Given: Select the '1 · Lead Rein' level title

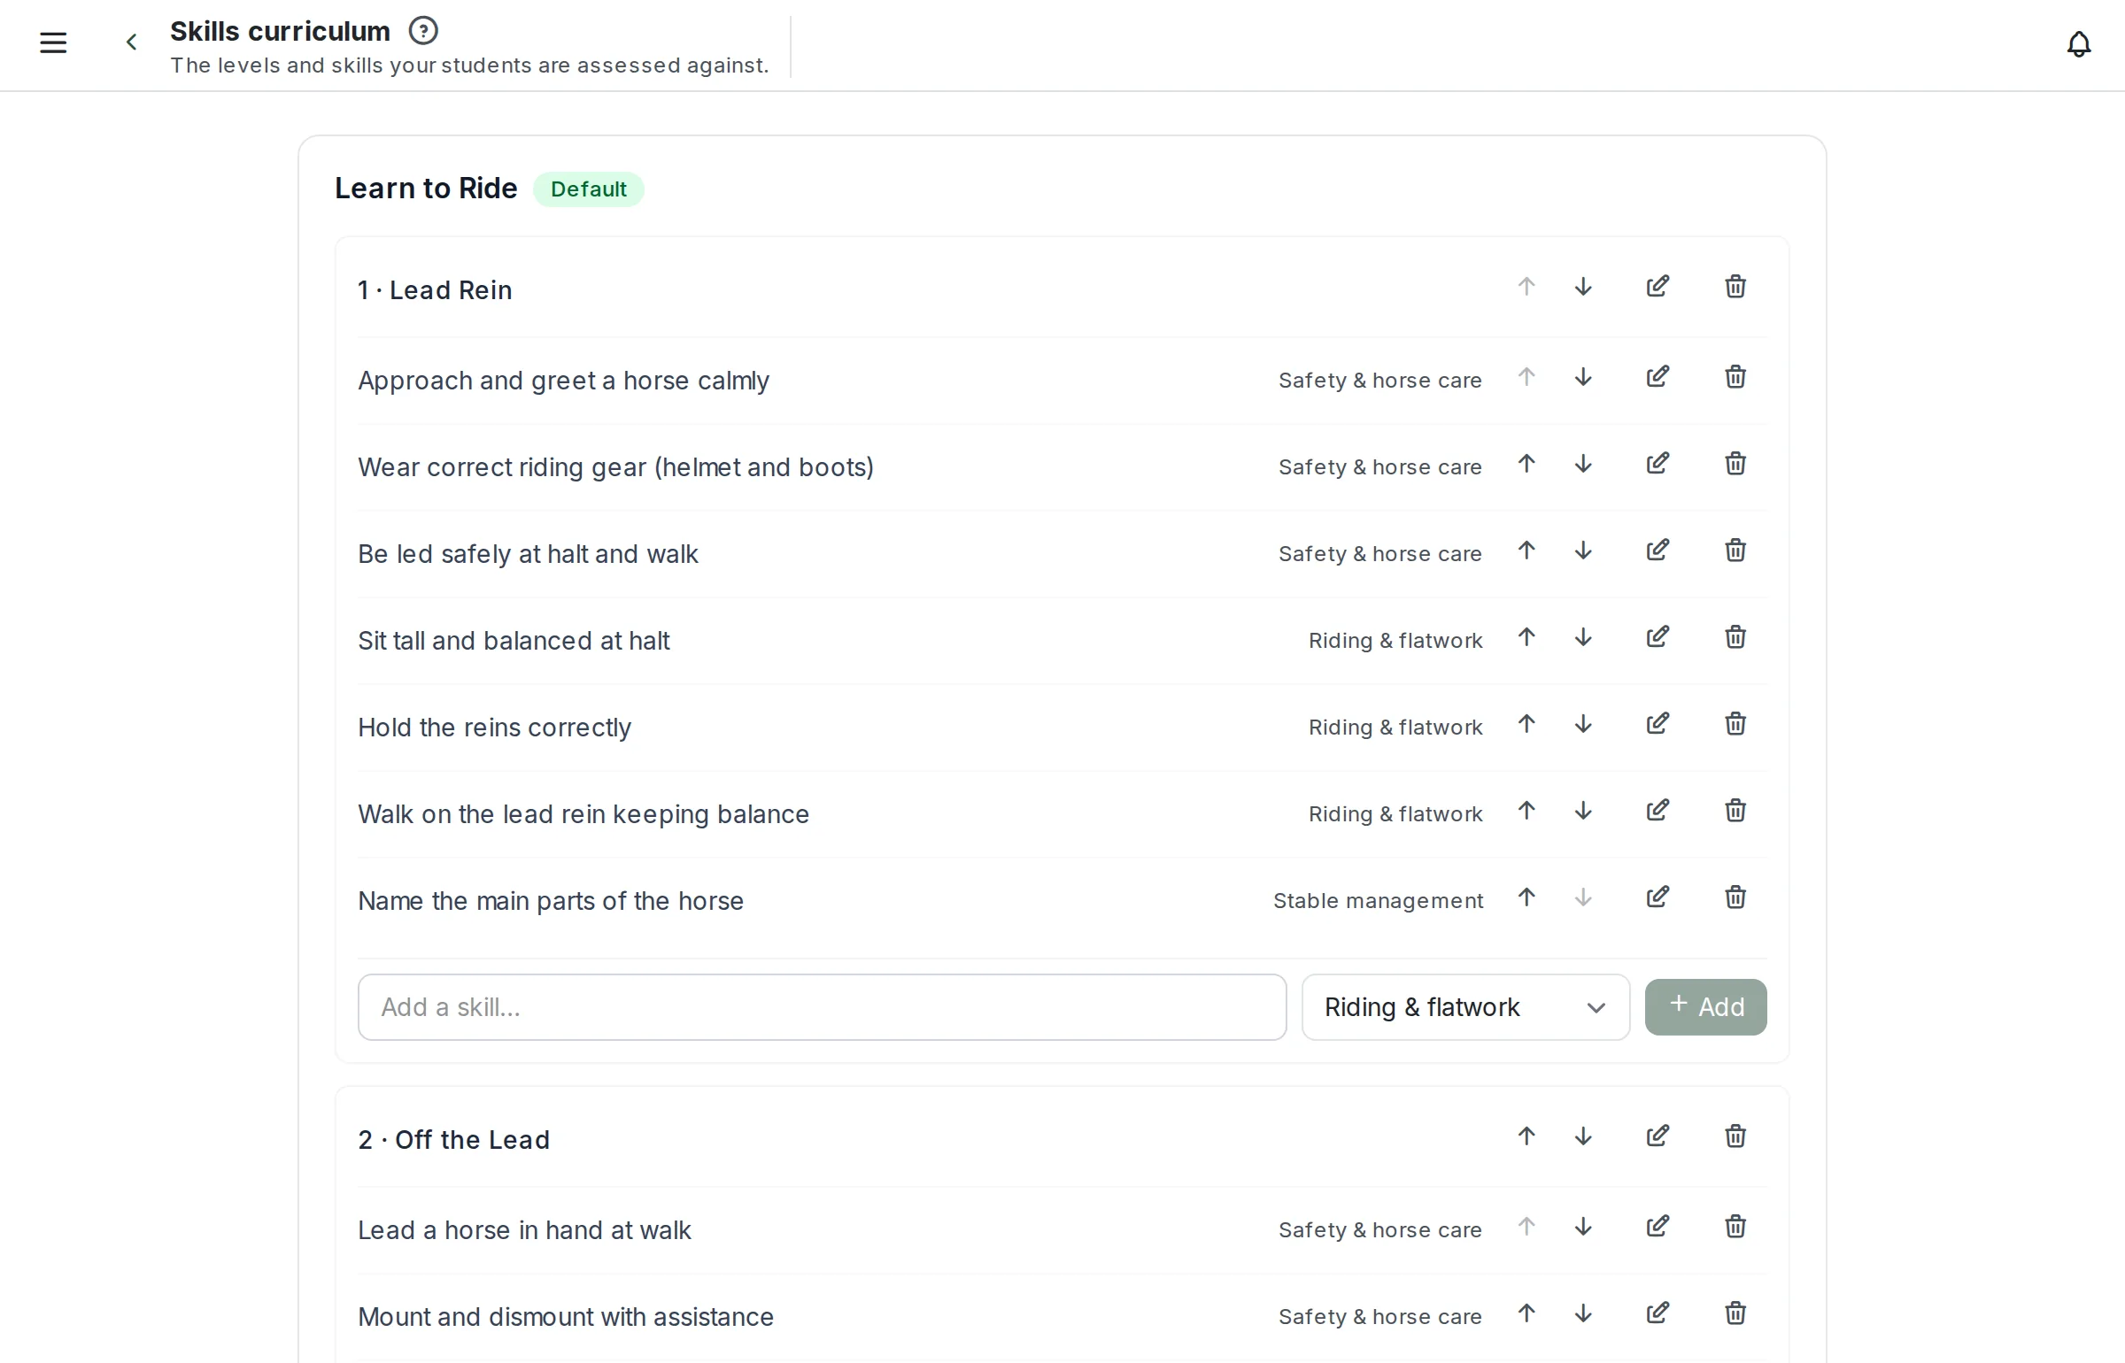Looking at the screenshot, I should (435, 290).
